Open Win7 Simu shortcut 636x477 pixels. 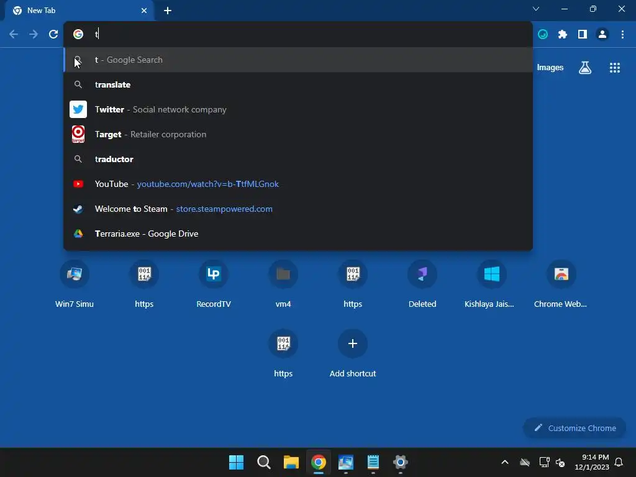[75, 284]
